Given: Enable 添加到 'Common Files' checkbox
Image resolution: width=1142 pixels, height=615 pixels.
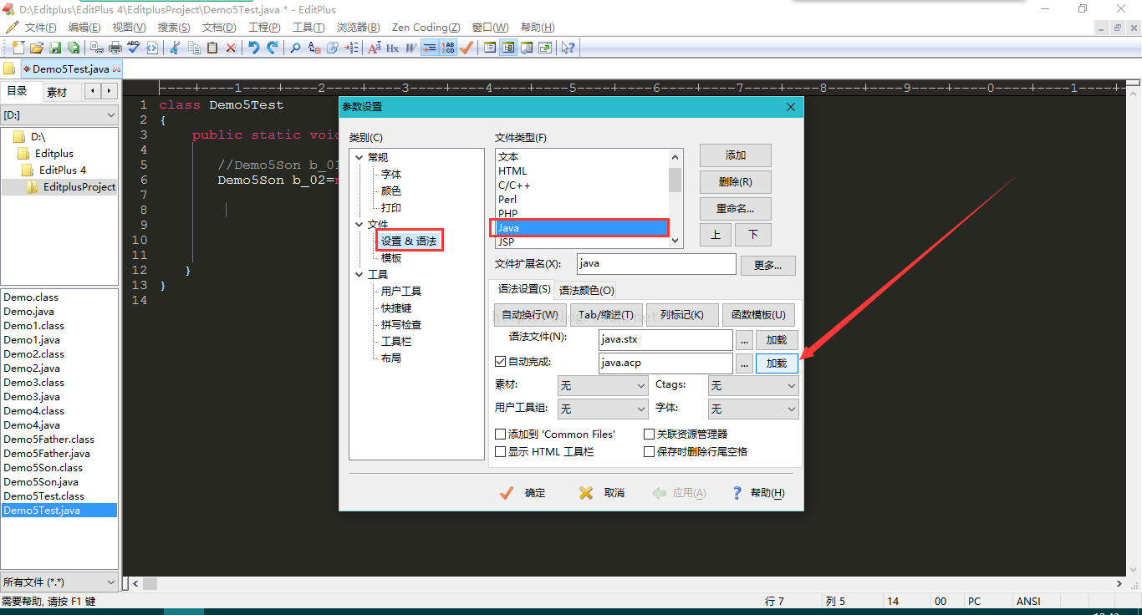Looking at the screenshot, I should pyautogui.click(x=501, y=435).
